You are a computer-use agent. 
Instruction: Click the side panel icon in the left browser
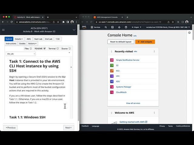point(68,22)
